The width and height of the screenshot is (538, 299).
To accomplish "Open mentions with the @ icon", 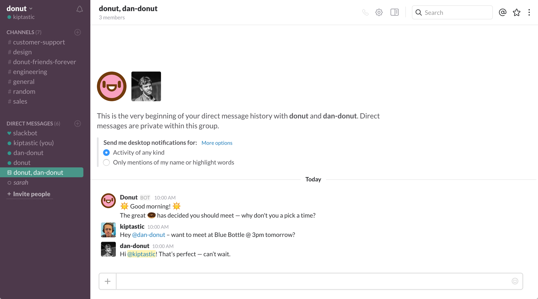I will [x=503, y=12].
